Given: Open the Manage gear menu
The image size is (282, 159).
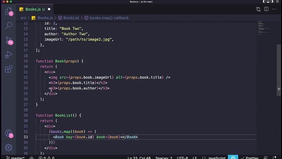Looking at the screenshot, I should (x=9, y=148).
